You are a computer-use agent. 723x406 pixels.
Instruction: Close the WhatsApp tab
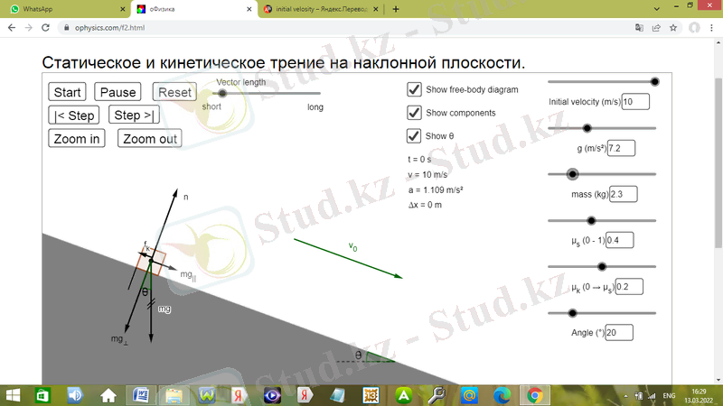(x=123, y=9)
